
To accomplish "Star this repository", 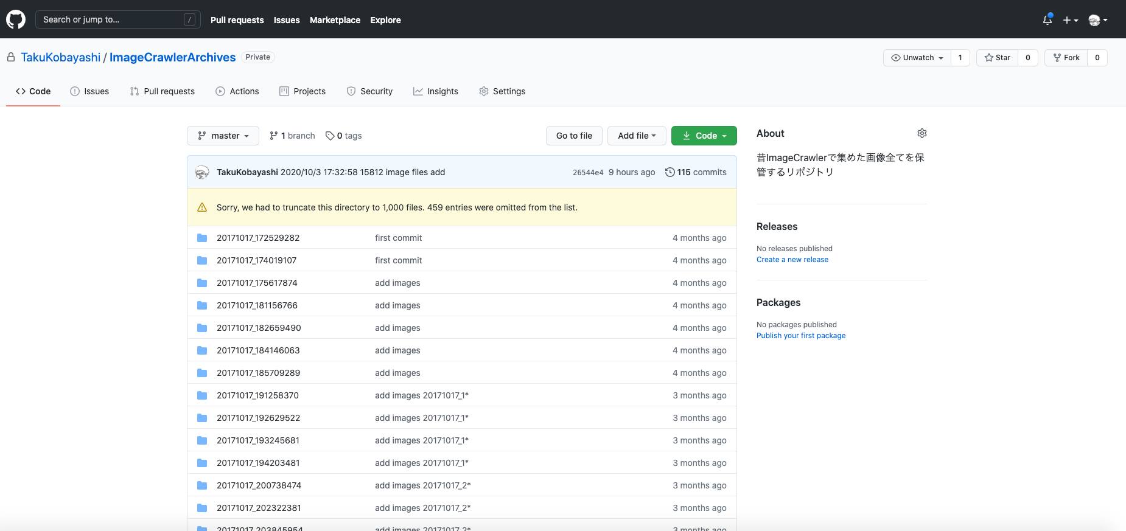I will [x=997, y=58].
